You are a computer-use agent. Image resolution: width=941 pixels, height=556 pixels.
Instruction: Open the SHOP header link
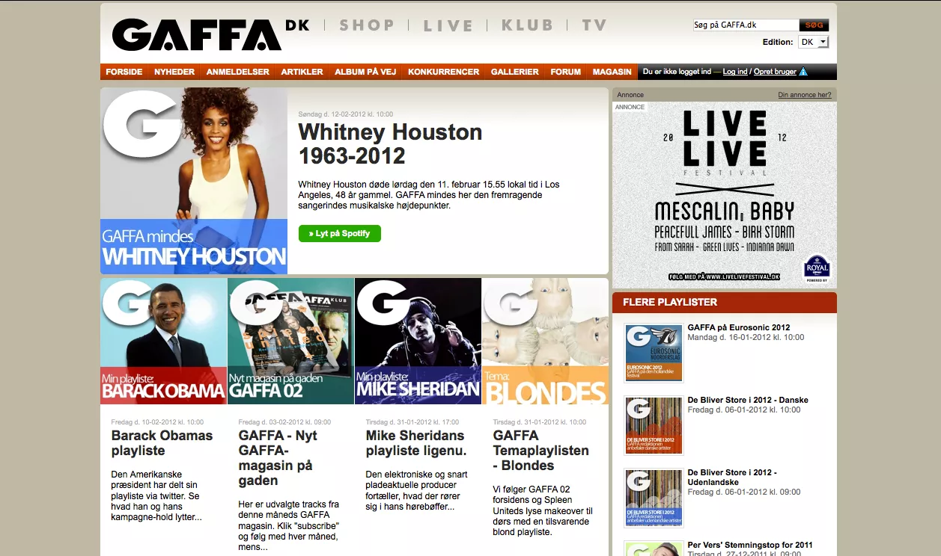[x=366, y=25]
